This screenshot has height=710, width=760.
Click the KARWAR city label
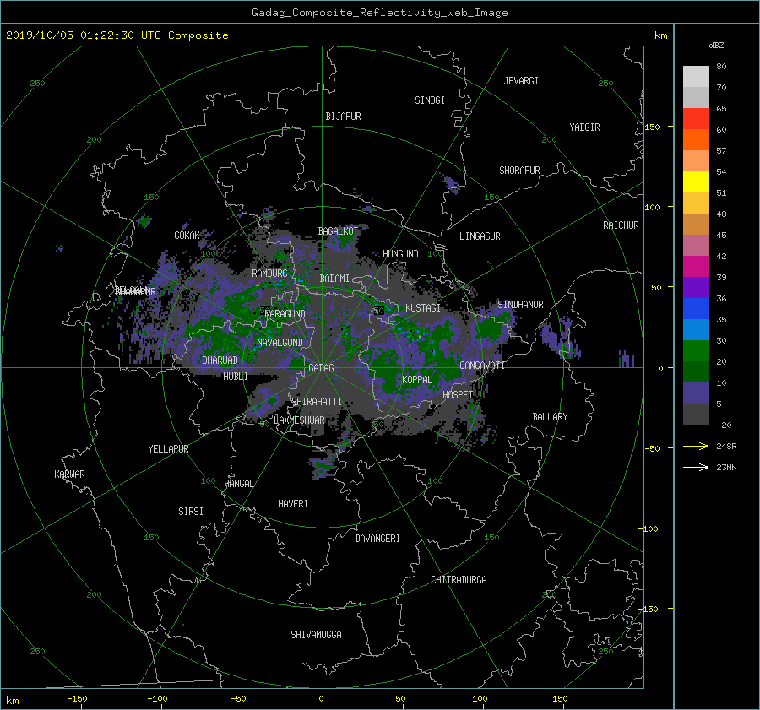[x=69, y=474]
